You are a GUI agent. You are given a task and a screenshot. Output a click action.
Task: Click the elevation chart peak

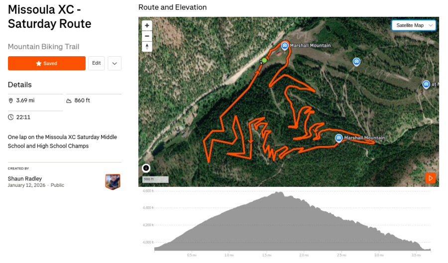[279, 193]
